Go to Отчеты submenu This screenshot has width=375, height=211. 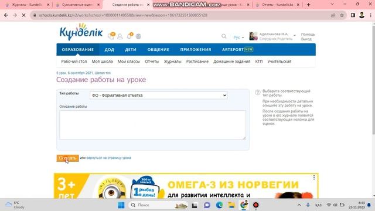(x=152, y=62)
